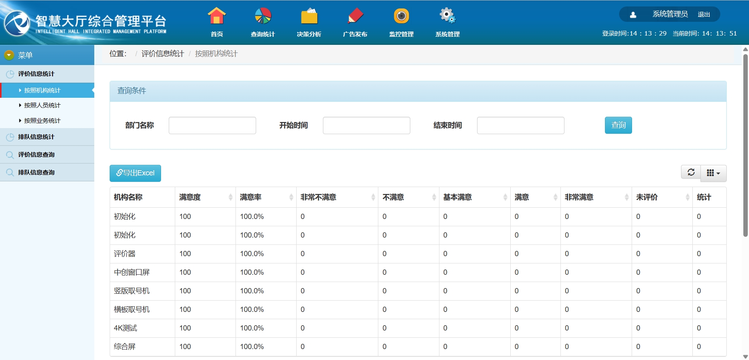Select the 竖版取号机 table row name
This screenshot has width=749, height=360.
(132, 291)
